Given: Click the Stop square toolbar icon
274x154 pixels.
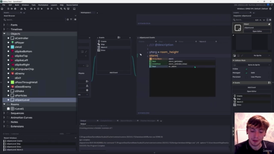Looking at the screenshot, I should [x=38, y=9].
